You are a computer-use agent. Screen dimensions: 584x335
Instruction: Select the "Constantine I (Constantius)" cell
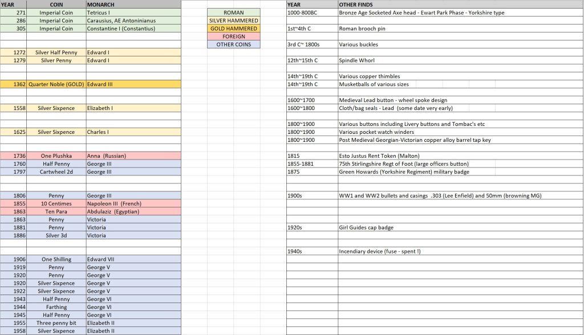[133, 28]
